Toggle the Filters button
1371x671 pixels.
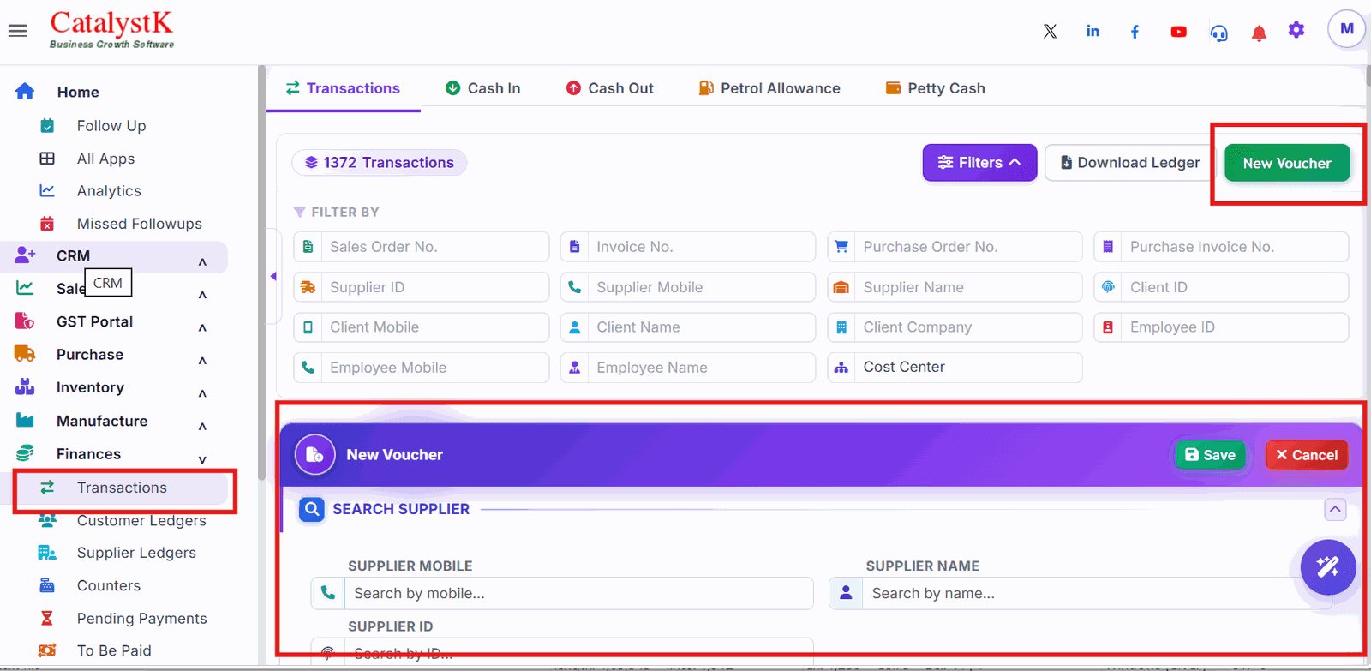click(979, 163)
